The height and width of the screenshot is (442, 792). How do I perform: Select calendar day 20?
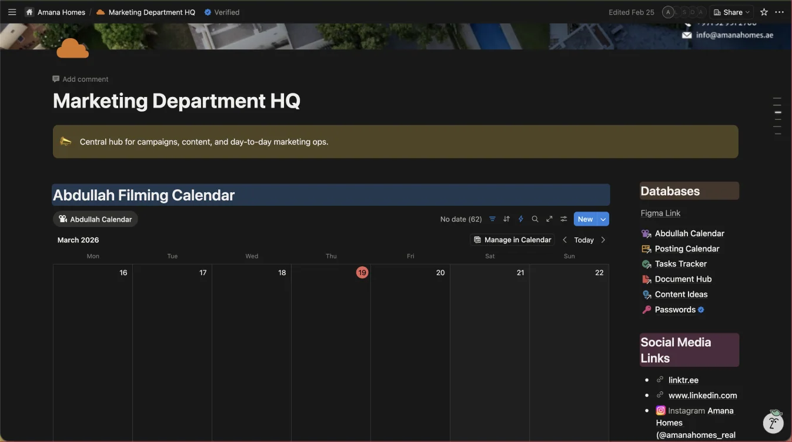pos(440,273)
